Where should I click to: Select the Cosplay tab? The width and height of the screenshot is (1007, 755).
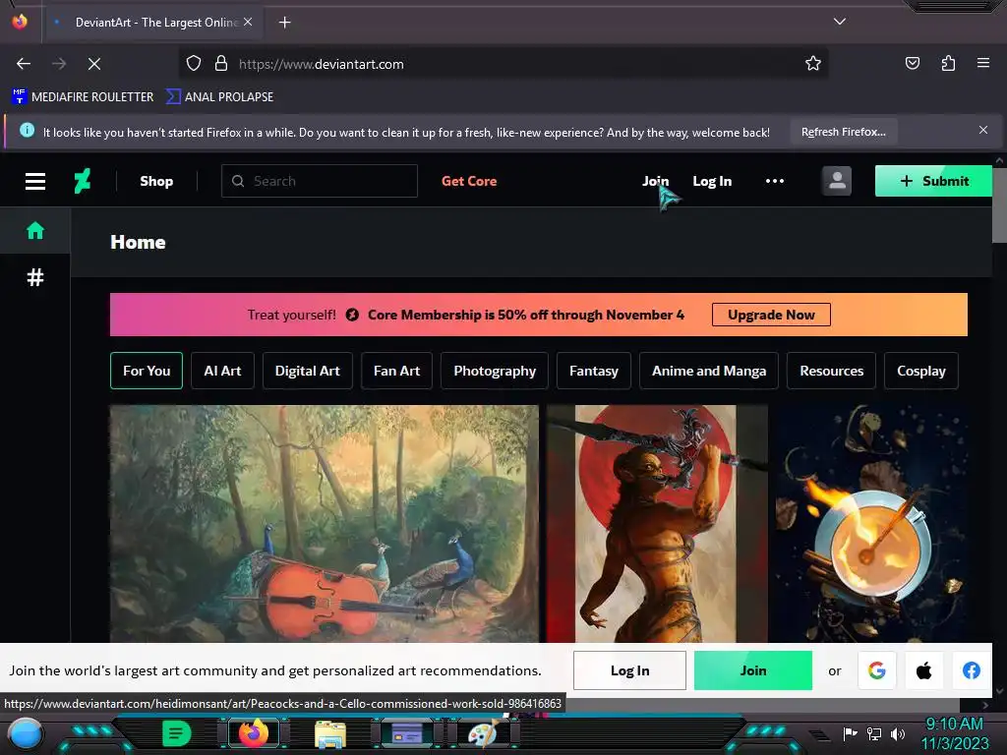[920, 371]
